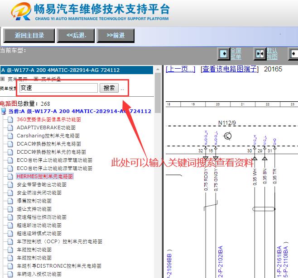Go forward with the >>前进 button
This screenshot has width=298, height=278.
click(x=115, y=35)
